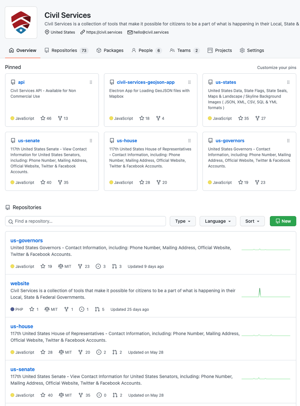This screenshot has width=300, height=406.
Task: Click open issues icon on website repository
Action: click(x=82, y=309)
